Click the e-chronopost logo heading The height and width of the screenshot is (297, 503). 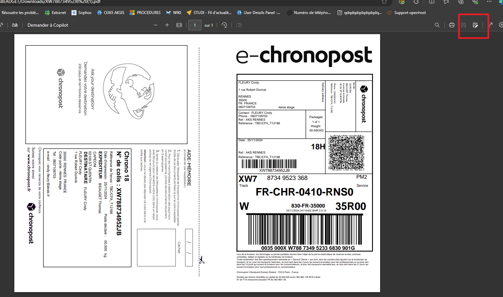tap(304, 56)
